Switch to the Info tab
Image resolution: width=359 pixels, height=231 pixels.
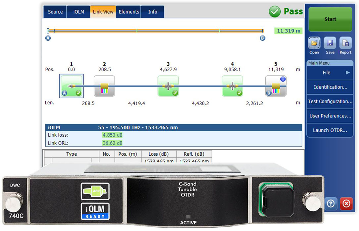[x=153, y=12]
